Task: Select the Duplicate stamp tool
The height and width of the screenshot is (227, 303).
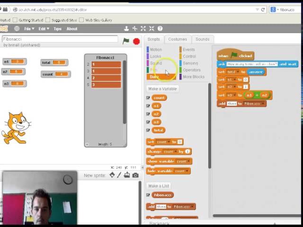Action: (x=126, y=29)
